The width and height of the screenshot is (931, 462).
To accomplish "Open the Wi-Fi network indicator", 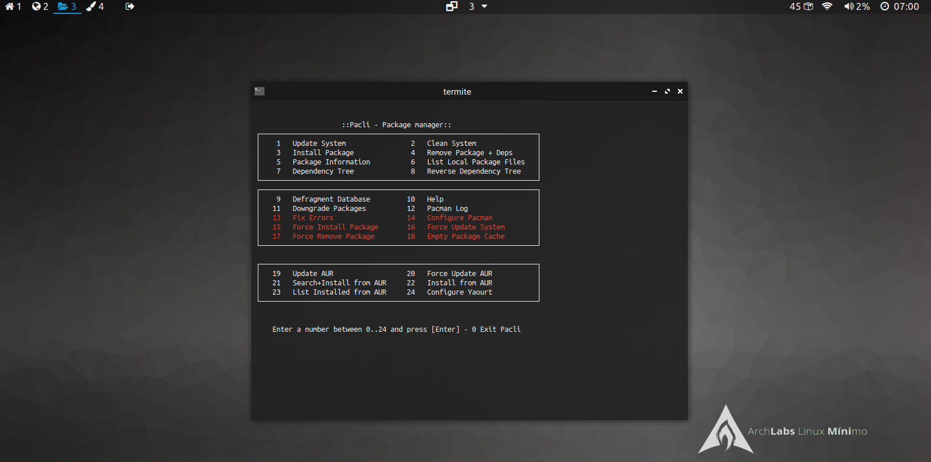I will pyautogui.click(x=827, y=6).
